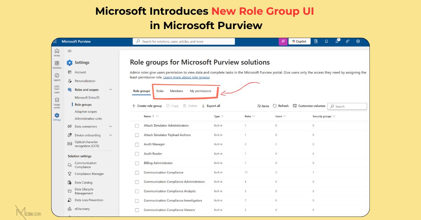Open Solutions in left rail

(x=57, y=65)
